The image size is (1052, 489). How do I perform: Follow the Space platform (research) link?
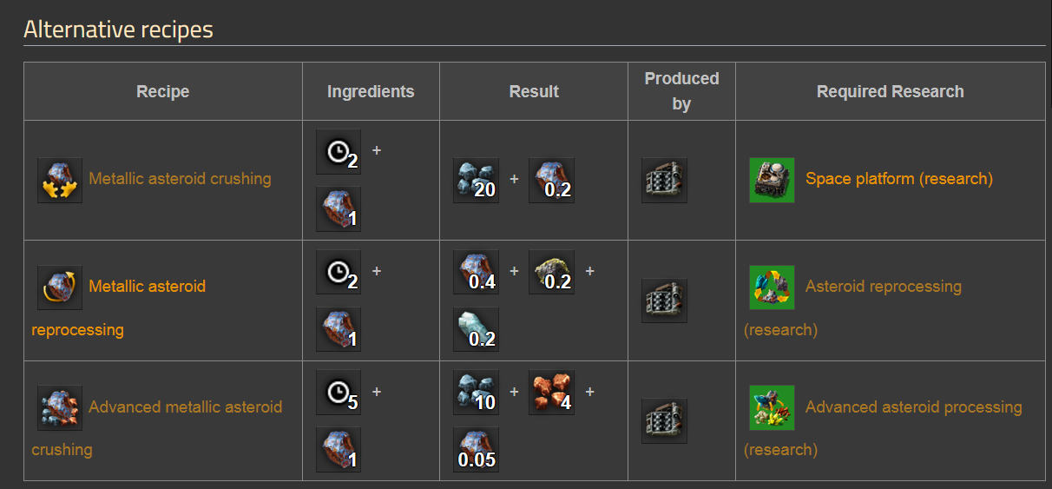899,179
